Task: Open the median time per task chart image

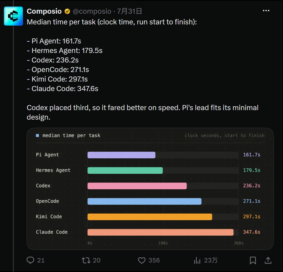Action: pyautogui.click(x=150, y=189)
